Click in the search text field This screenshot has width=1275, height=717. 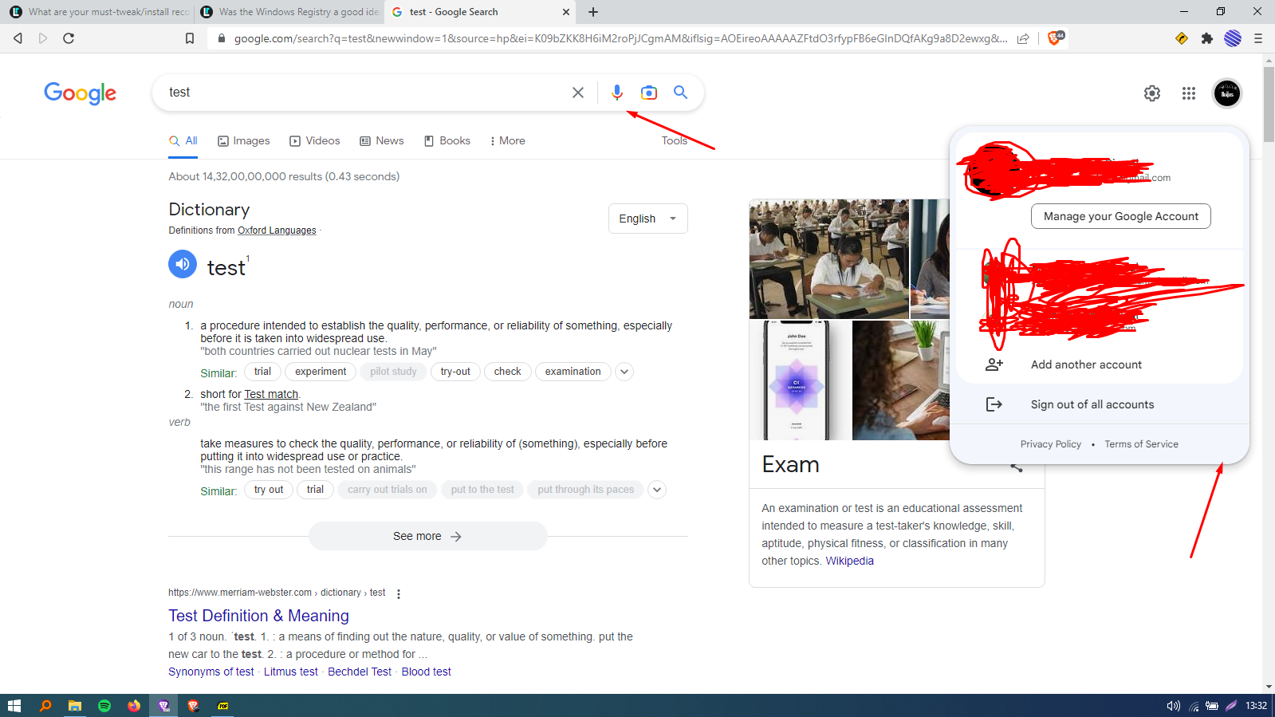pos(363,93)
